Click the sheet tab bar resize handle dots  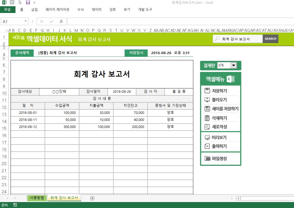pyautogui.click(x=232, y=198)
